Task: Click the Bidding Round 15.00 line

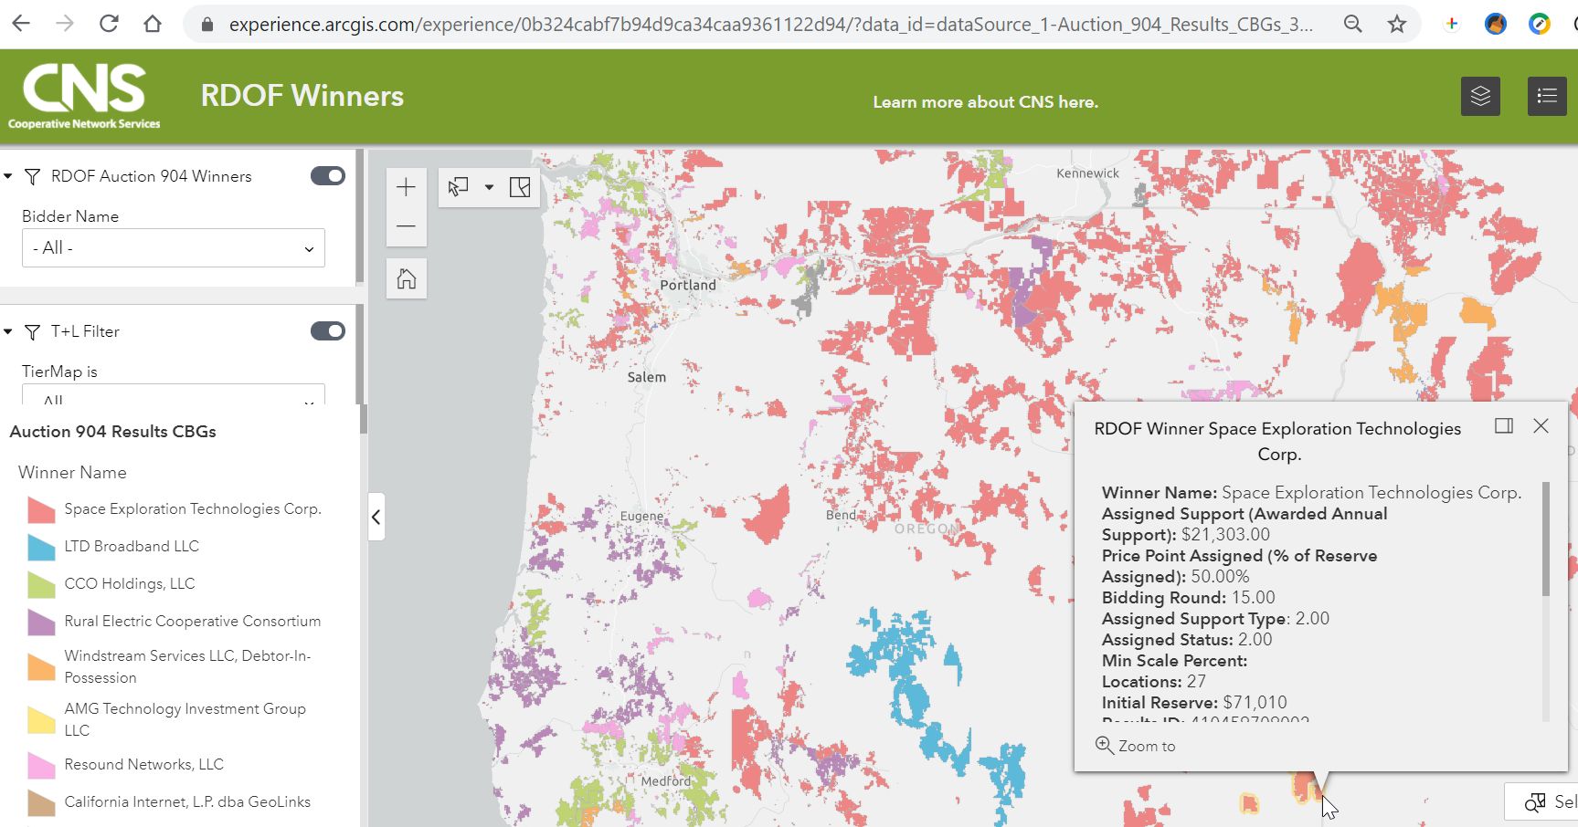Action: coord(1188,598)
